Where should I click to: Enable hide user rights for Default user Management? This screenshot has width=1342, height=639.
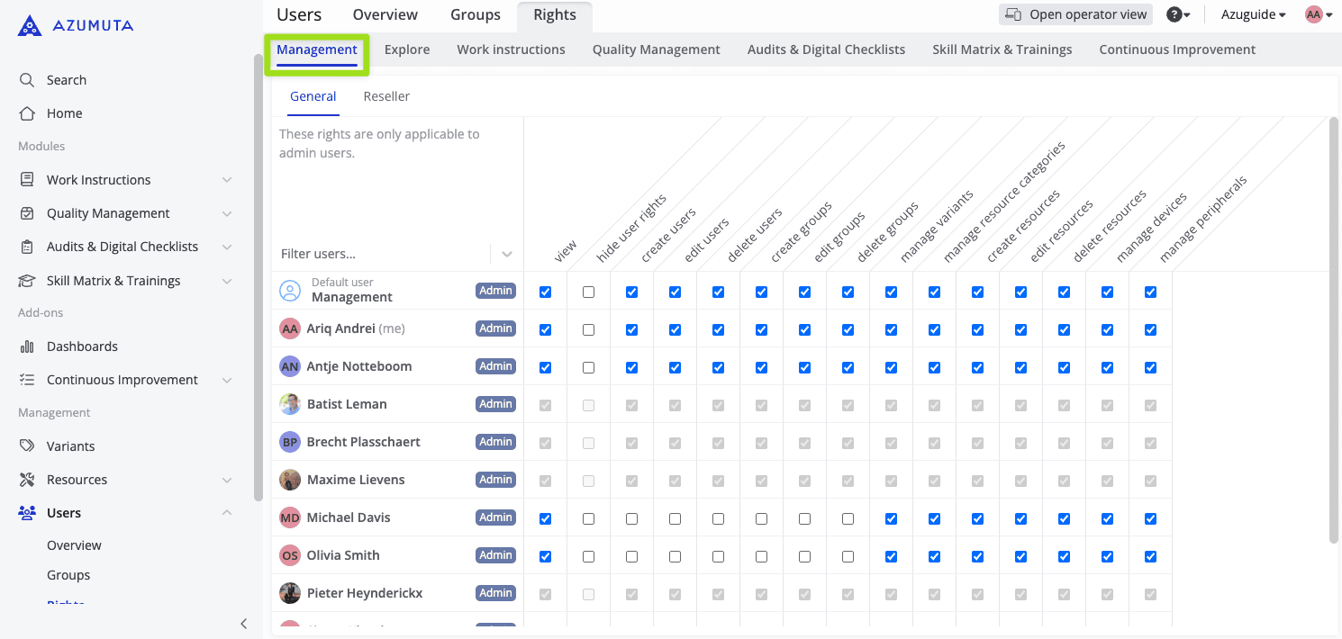click(x=588, y=291)
